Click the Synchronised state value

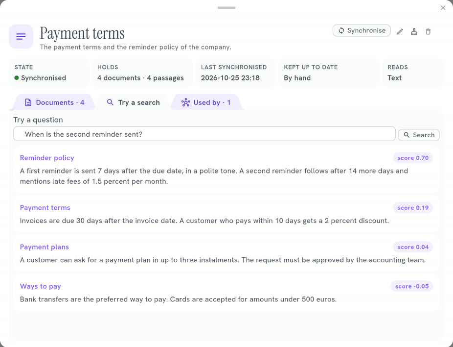pos(44,78)
